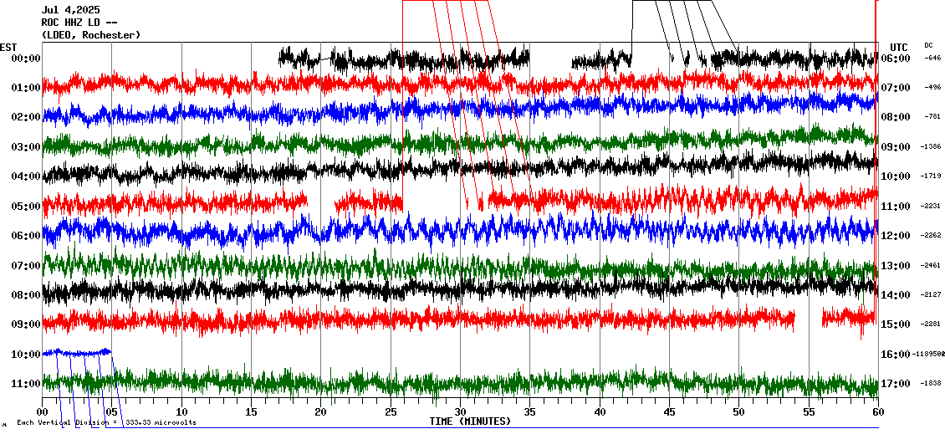Click the TIME (MINUTES) axis title
945x434 pixels.
tap(470, 421)
